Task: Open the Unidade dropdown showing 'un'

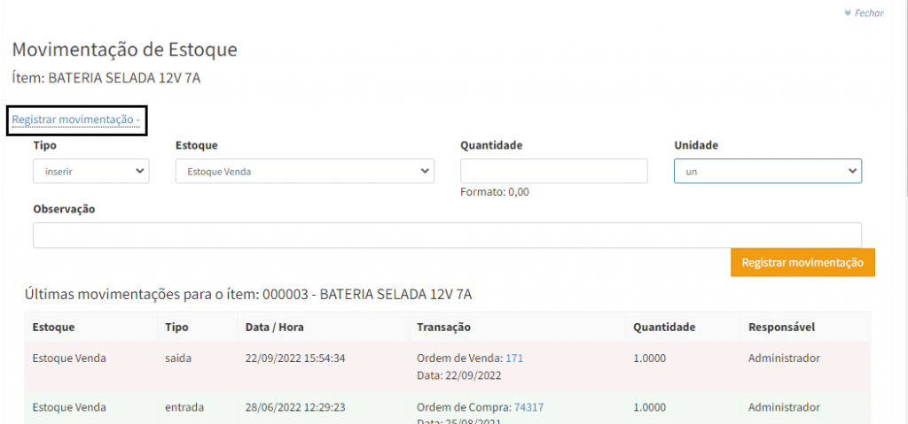Action: (x=767, y=171)
